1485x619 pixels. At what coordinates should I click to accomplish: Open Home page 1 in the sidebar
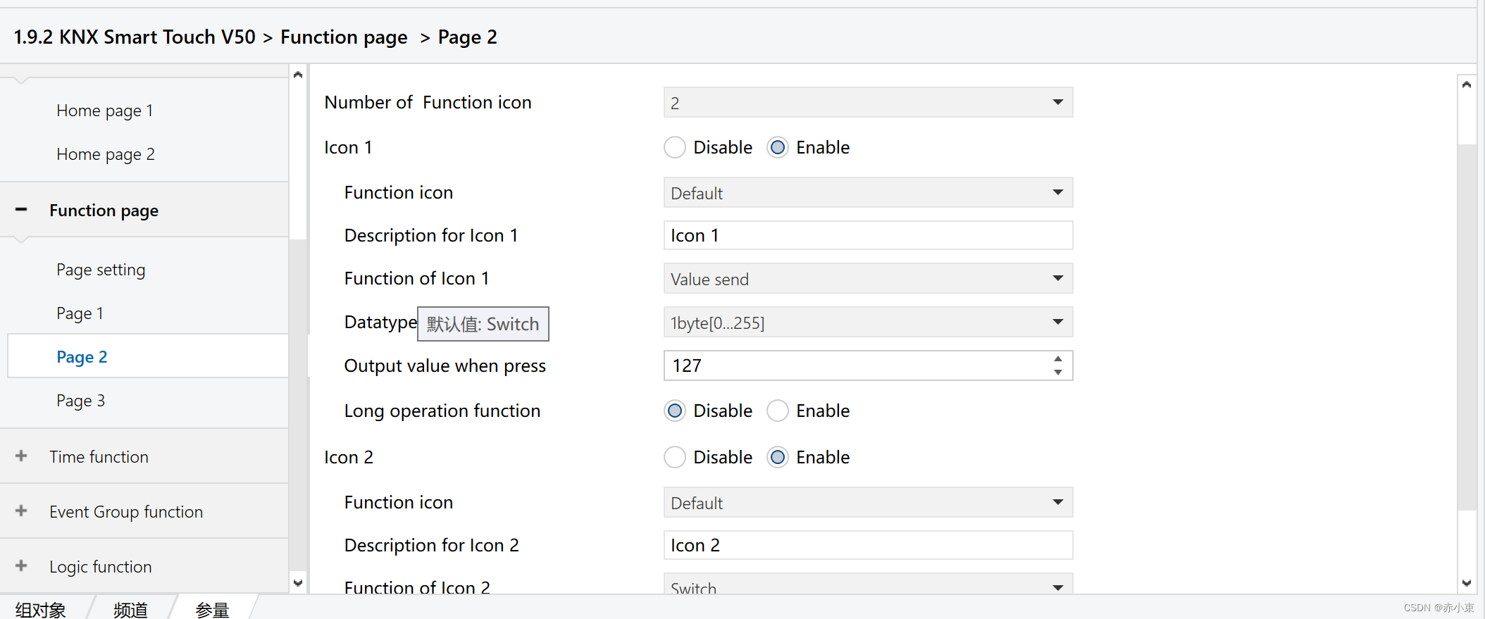104,111
